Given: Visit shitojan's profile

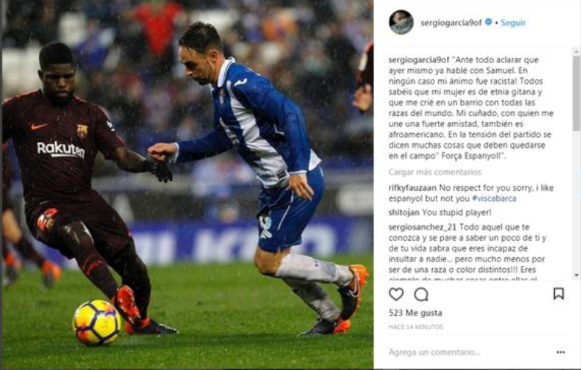Looking at the screenshot, I should pyautogui.click(x=404, y=212).
